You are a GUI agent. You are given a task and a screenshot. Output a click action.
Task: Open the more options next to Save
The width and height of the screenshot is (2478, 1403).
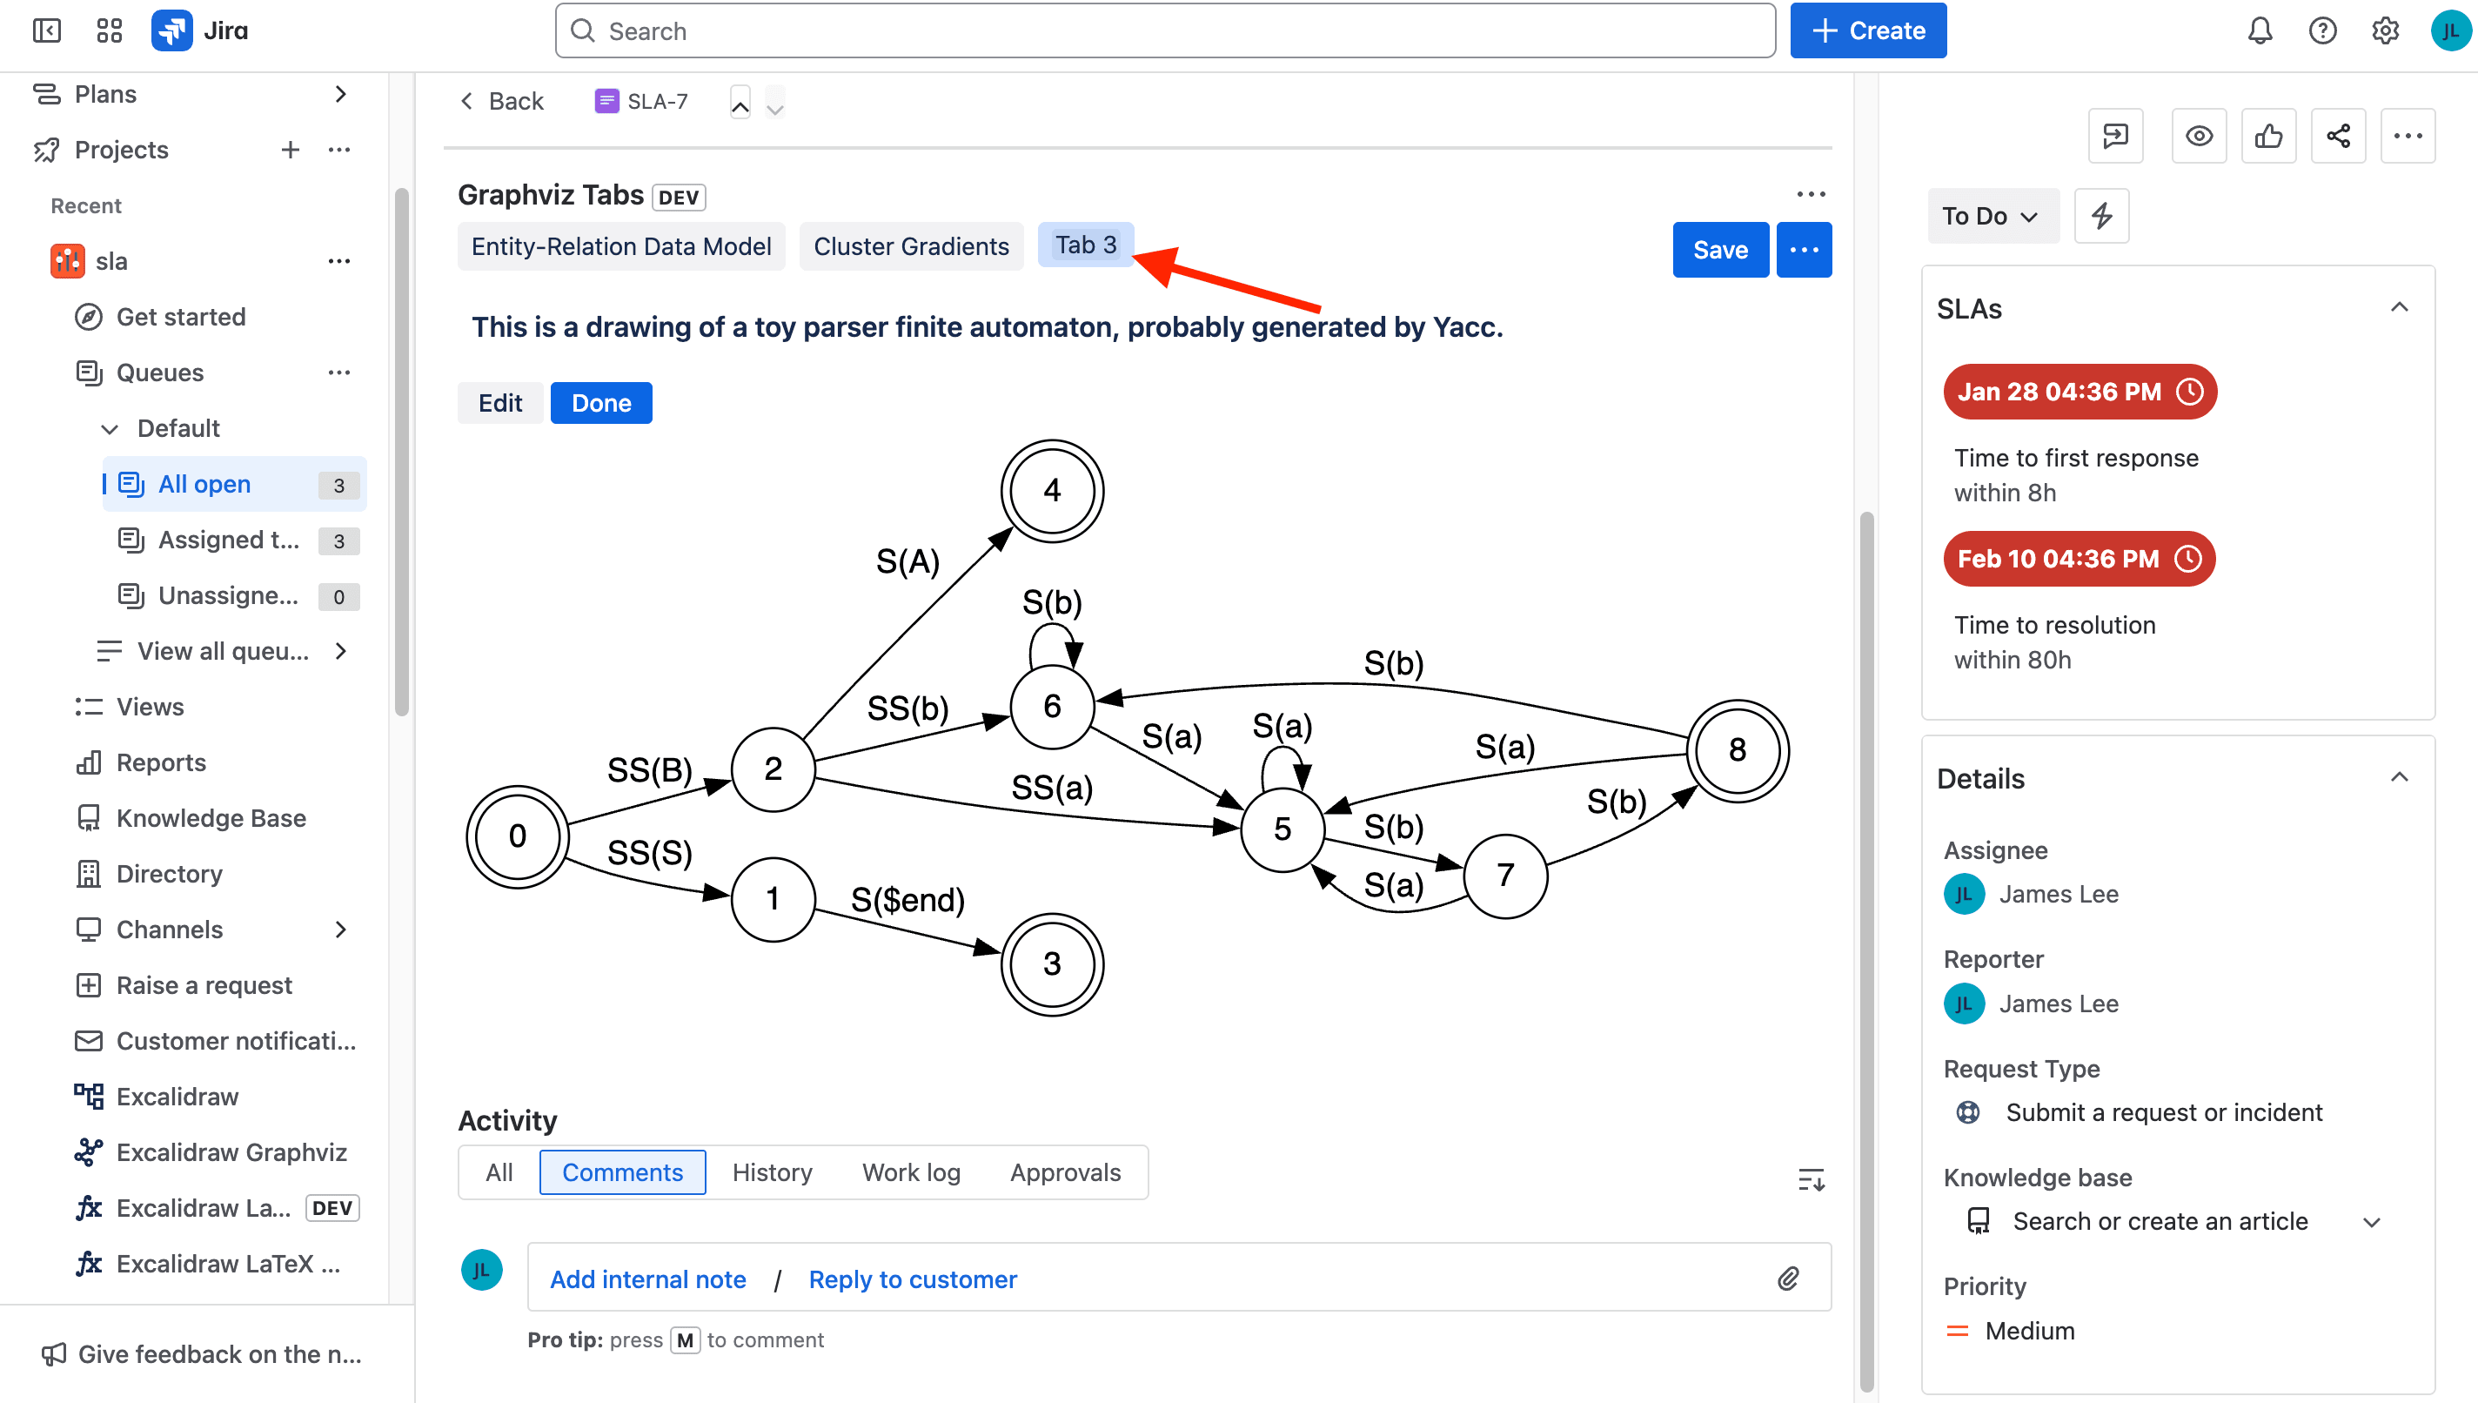point(1804,250)
